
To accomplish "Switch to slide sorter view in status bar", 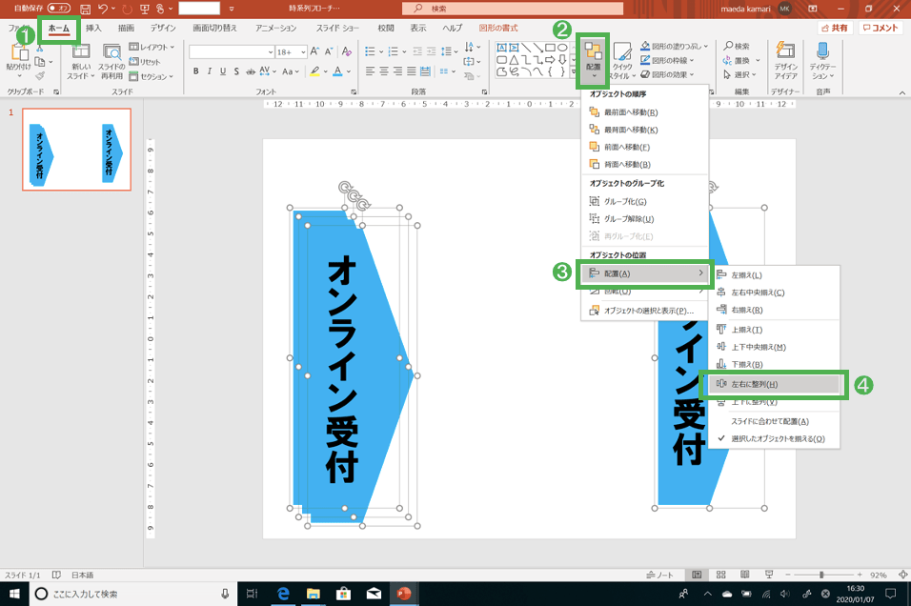I will (720, 575).
